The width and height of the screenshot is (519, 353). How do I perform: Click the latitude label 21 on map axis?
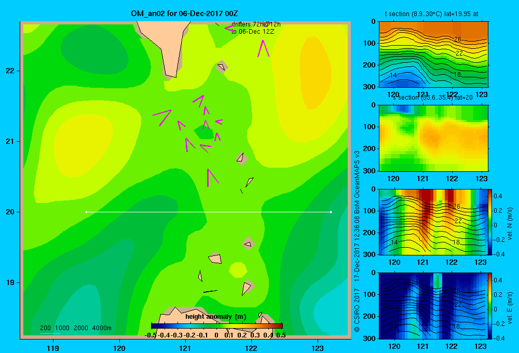pyautogui.click(x=10, y=141)
